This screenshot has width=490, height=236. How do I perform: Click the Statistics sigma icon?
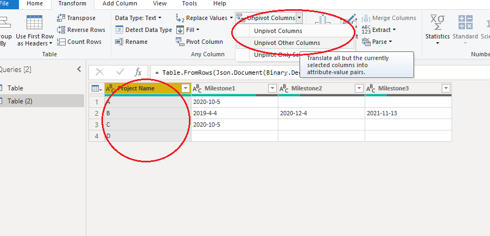pos(437,22)
